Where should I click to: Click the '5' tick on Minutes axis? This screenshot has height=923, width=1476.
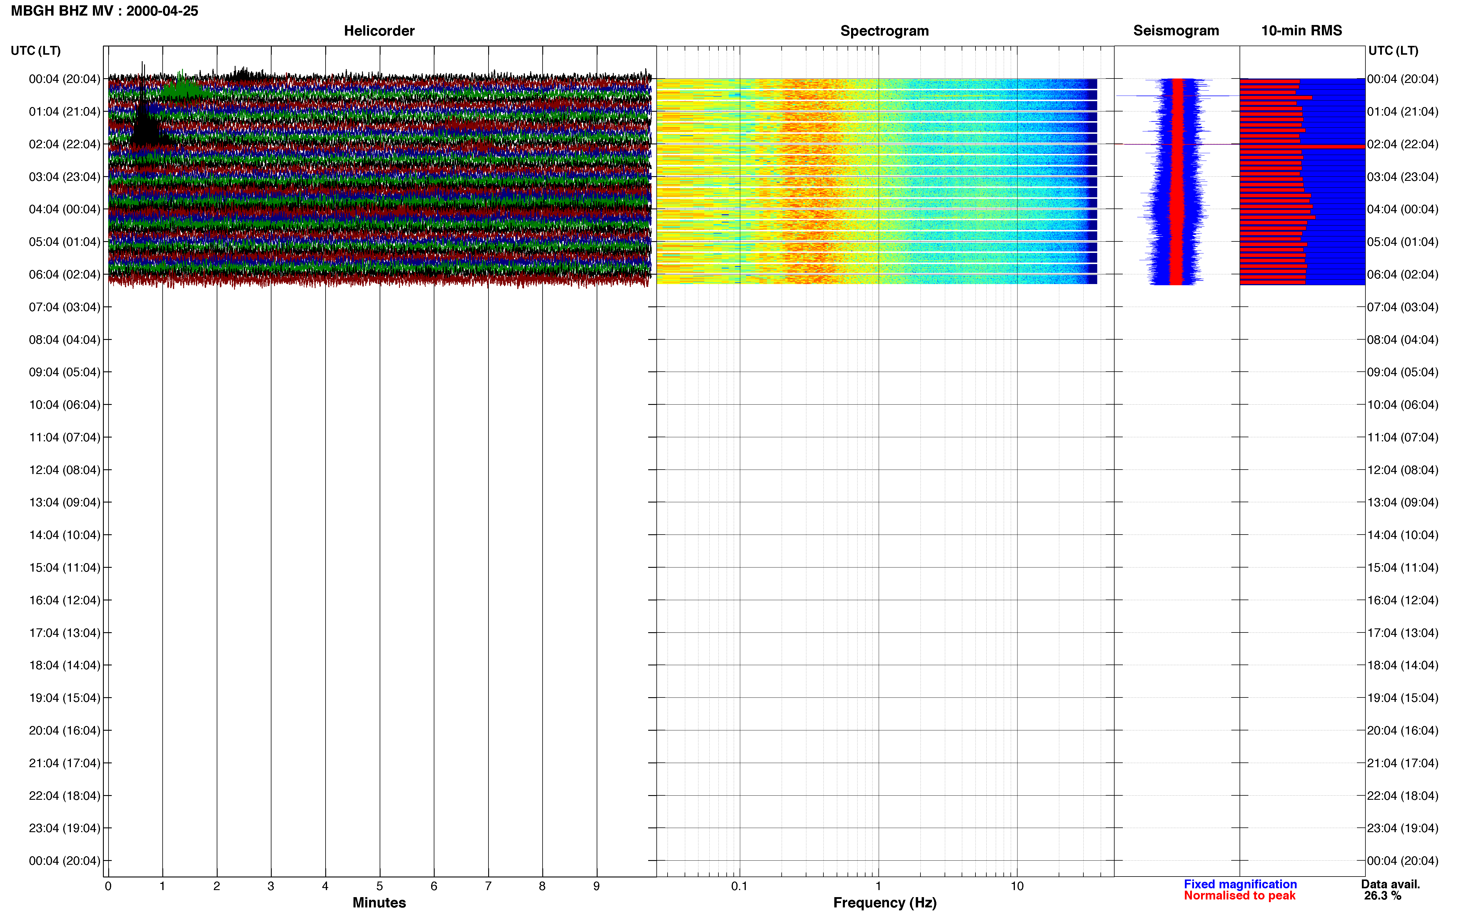(380, 886)
